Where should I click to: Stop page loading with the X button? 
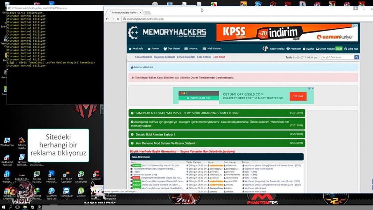coord(118,19)
